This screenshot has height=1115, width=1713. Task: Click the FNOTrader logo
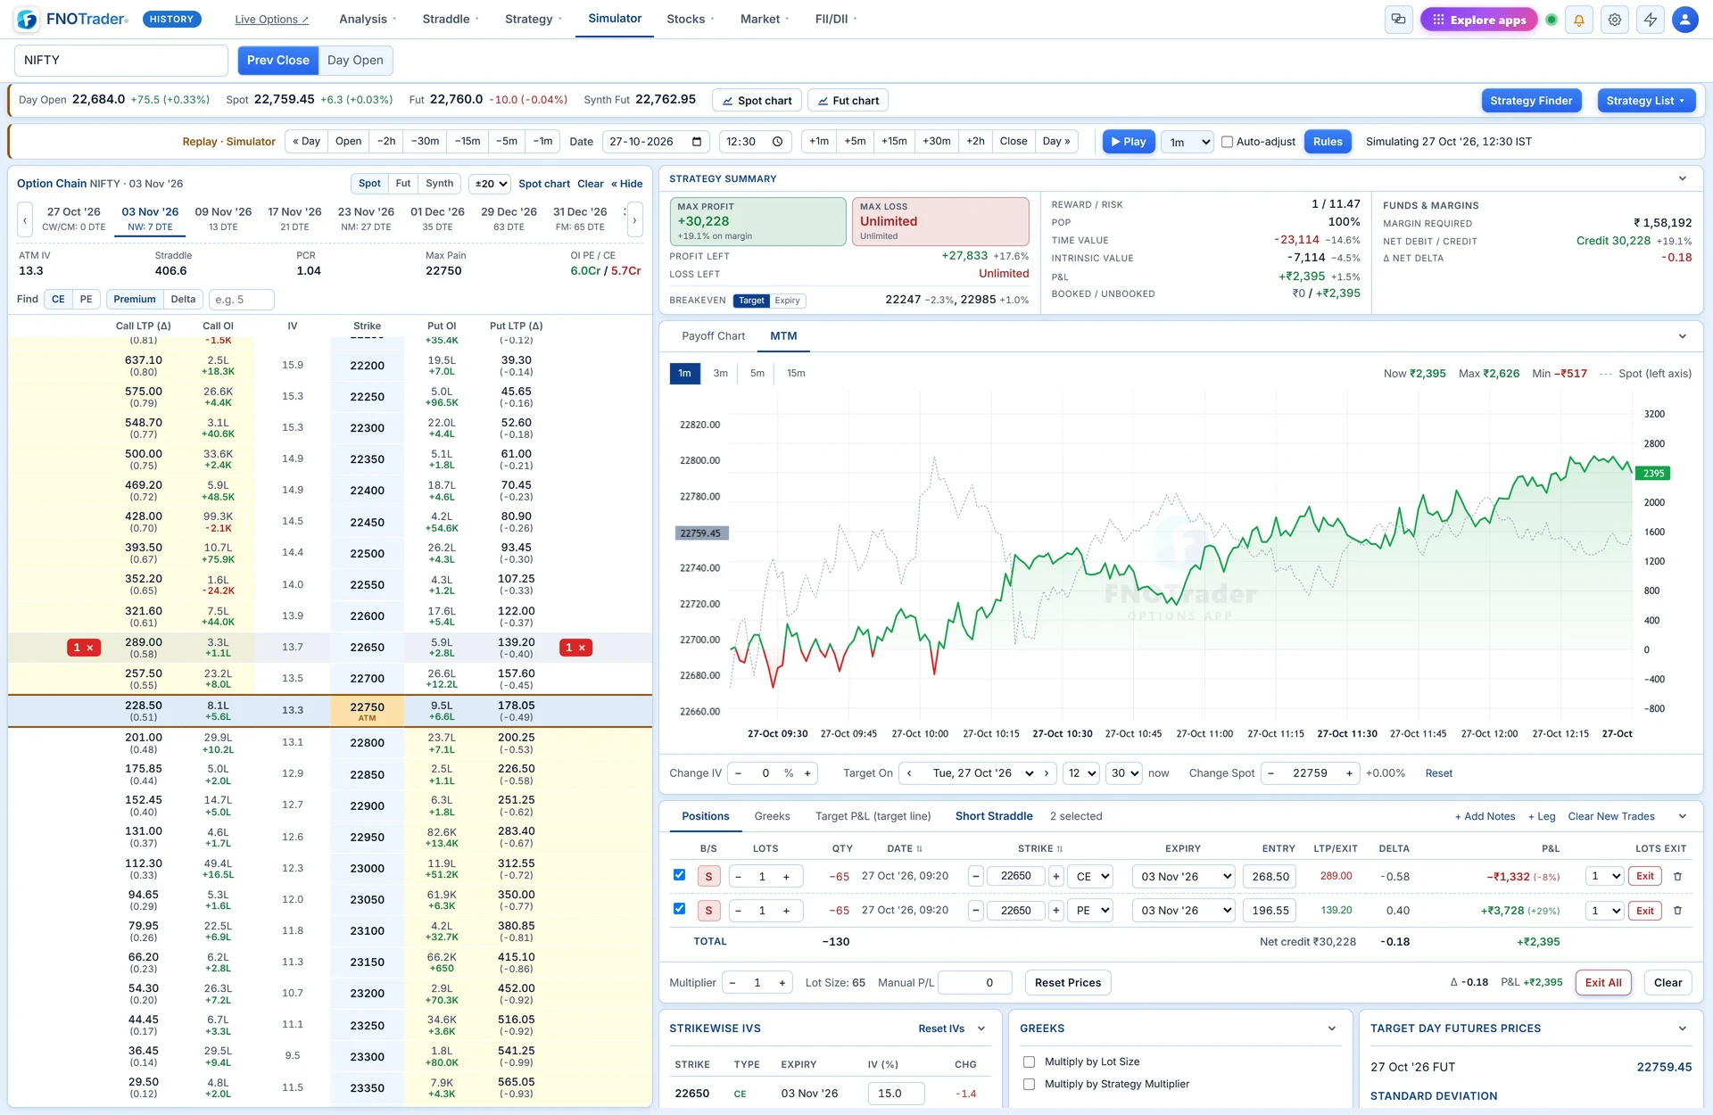[73, 19]
